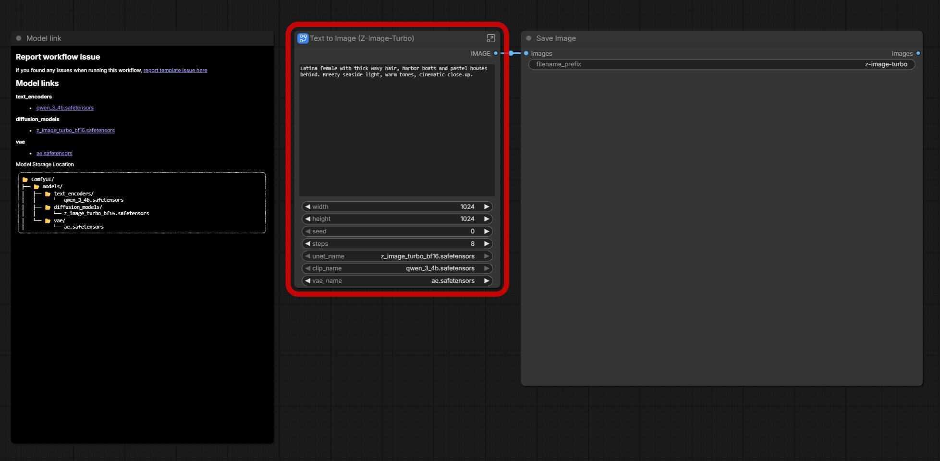Viewport: 940px width, 461px height.
Task: Click the steps value 8 field
Action: point(397,243)
